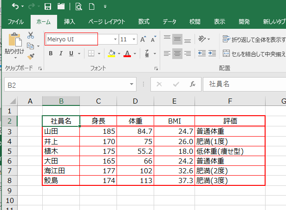Increase font size with the large A icon
This screenshot has height=210, width=286.
click(x=143, y=39)
